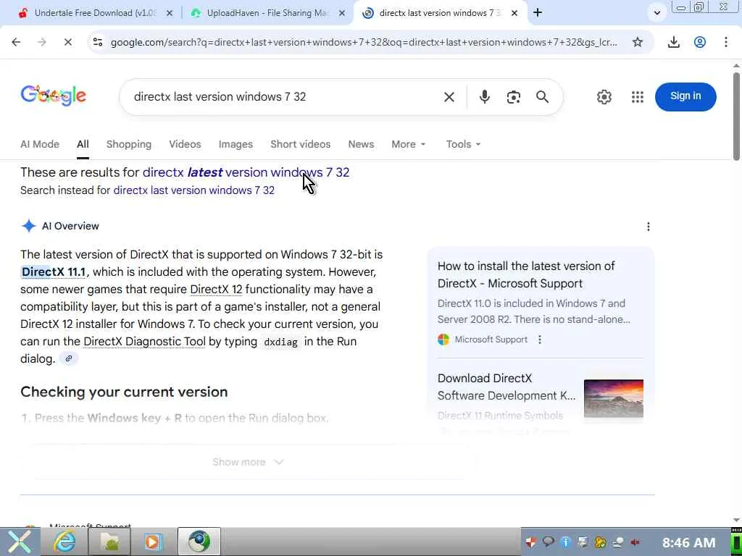Click the Chrome taskbar button
Image resolution: width=742 pixels, height=556 pixels.
click(199, 542)
